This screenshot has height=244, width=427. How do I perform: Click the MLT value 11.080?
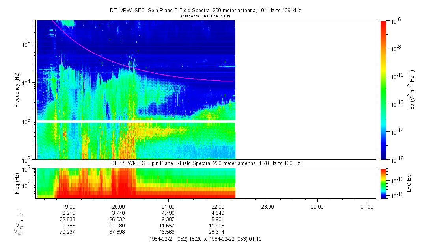117,226
